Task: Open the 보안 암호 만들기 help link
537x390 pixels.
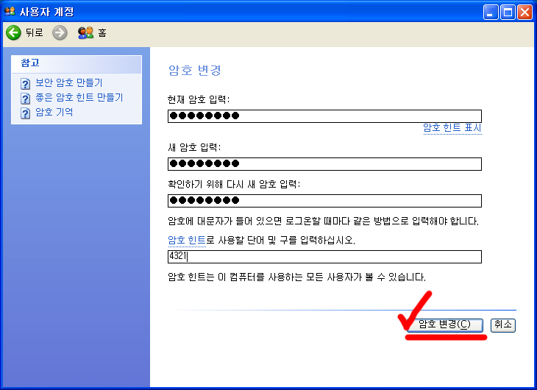Action: click(x=69, y=83)
